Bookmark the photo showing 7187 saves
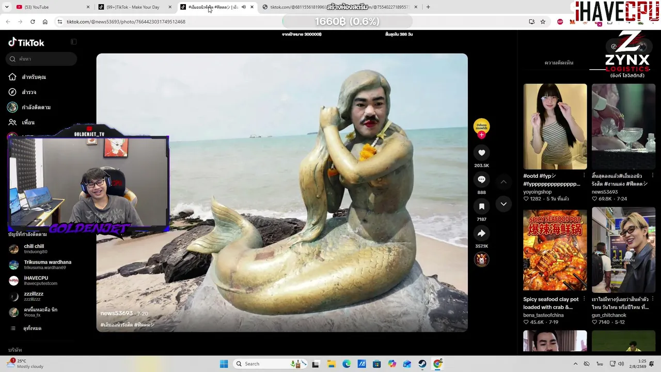 [481, 206]
